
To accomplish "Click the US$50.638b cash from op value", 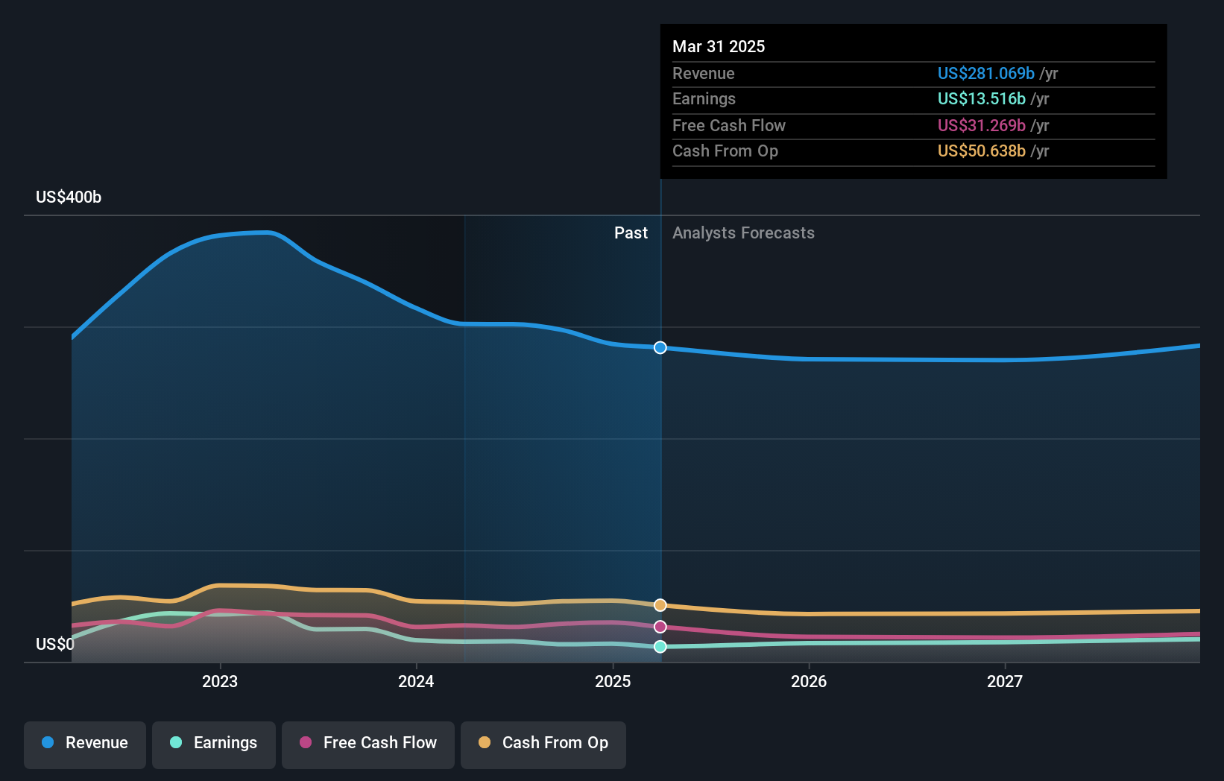I will click(x=981, y=151).
